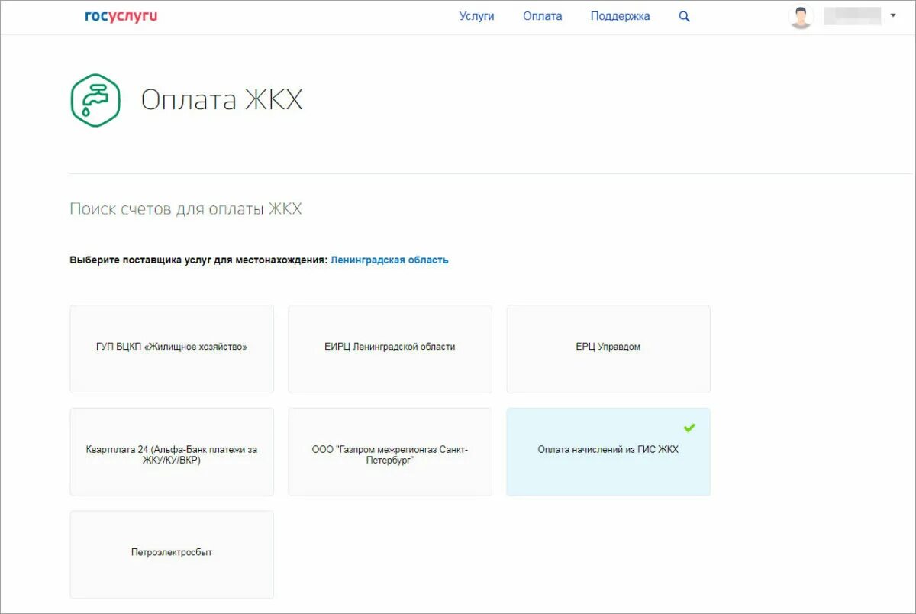Screen dimensions: 916x614
Task: Open the Услуги menu
Action: coord(476,16)
